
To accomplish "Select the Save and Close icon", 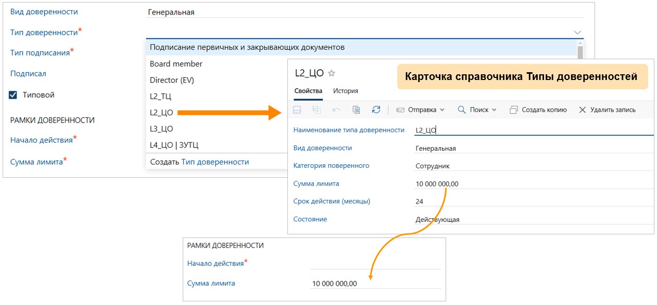I will pyautogui.click(x=315, y=110).
